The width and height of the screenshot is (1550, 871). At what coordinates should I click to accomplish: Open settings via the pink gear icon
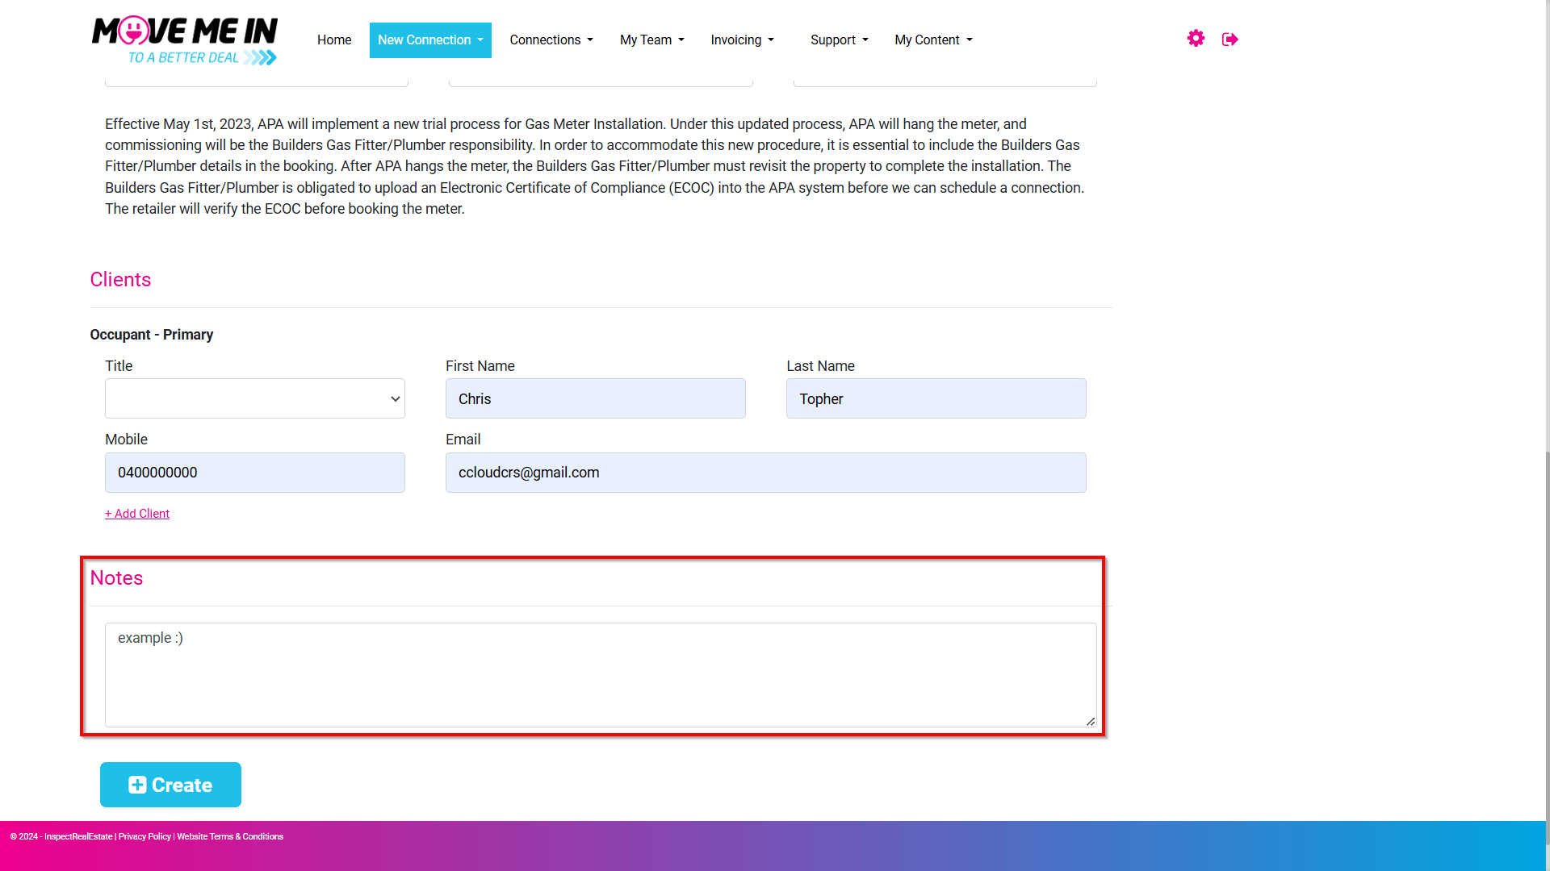pyautogui.click(x=1196, y=39)
